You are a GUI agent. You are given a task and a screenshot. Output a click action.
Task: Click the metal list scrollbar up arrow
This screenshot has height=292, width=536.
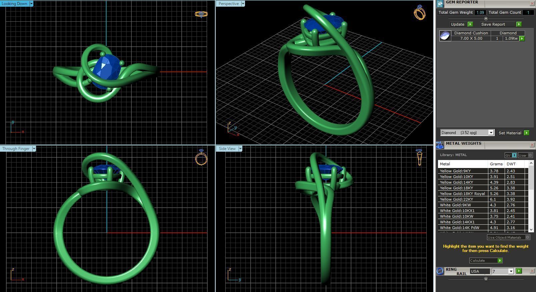(531, 163)
